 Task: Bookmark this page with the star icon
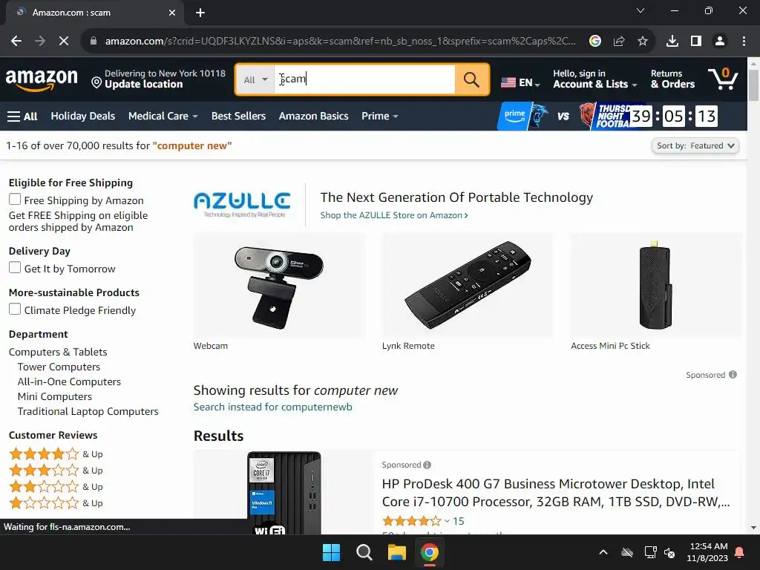pos(643,42)
